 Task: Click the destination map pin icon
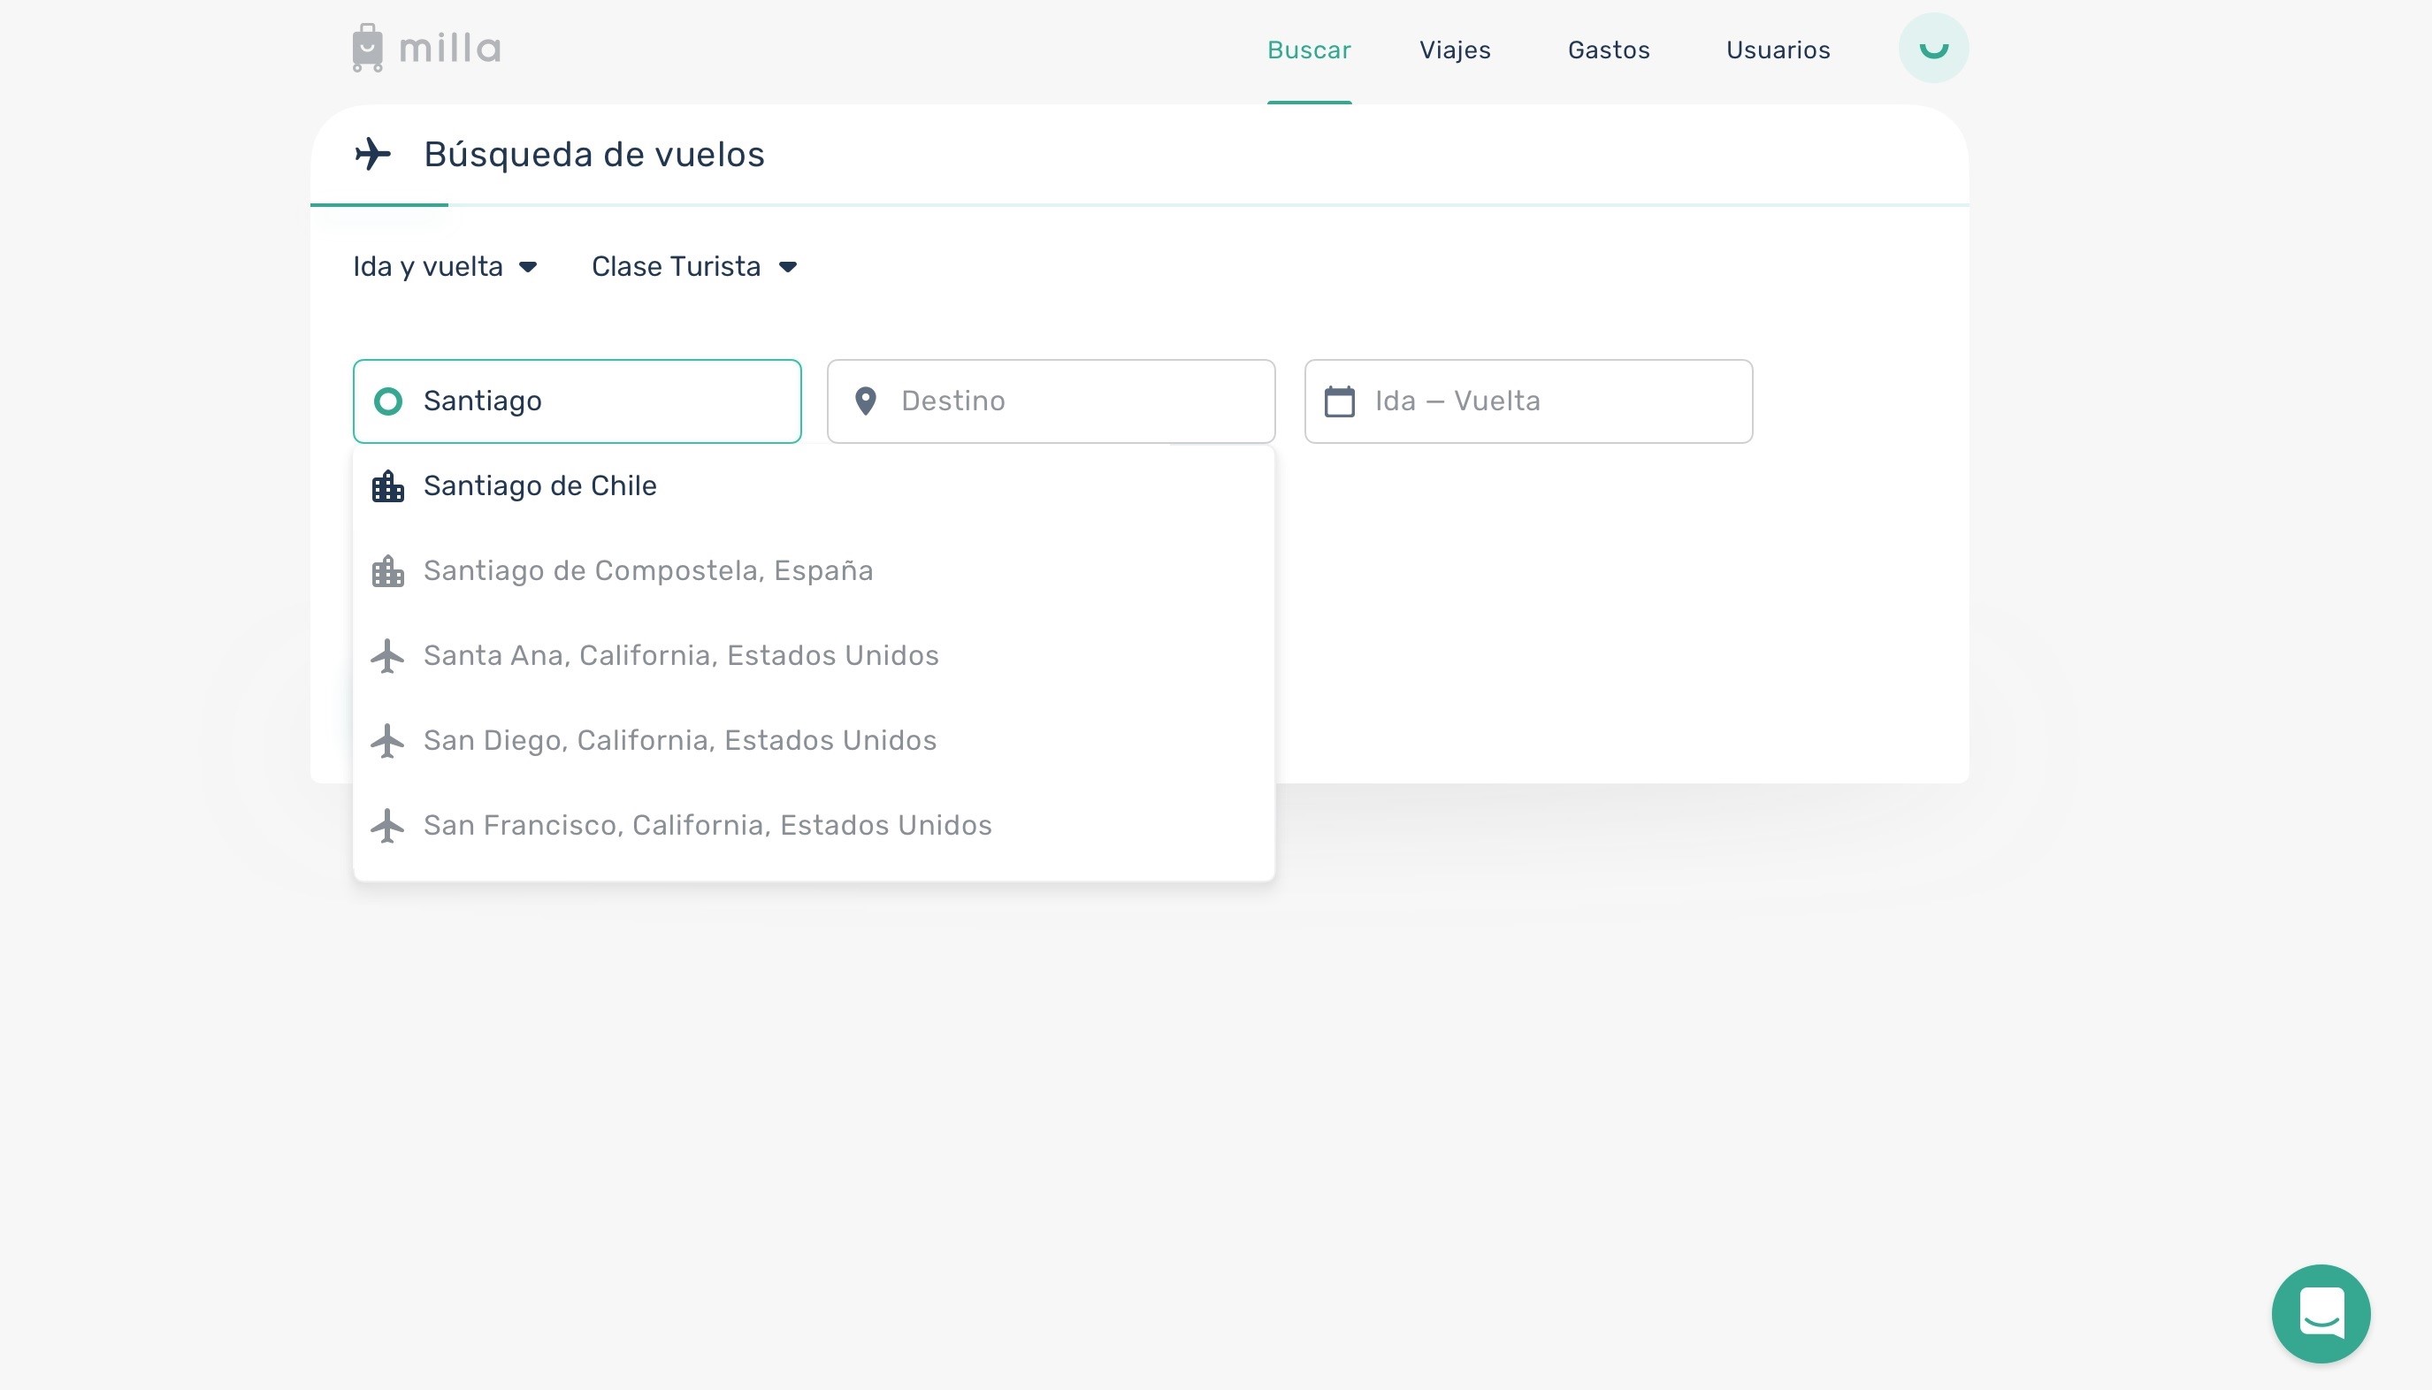(865, 401)
